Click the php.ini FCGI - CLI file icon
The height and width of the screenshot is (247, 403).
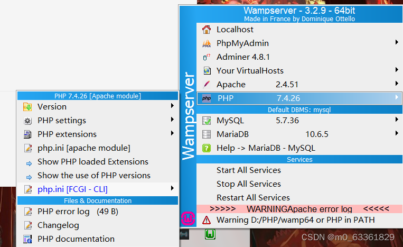(x=28, y=189)
